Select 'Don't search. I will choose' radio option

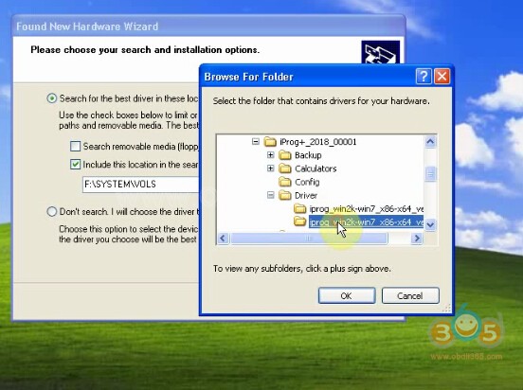52,212
